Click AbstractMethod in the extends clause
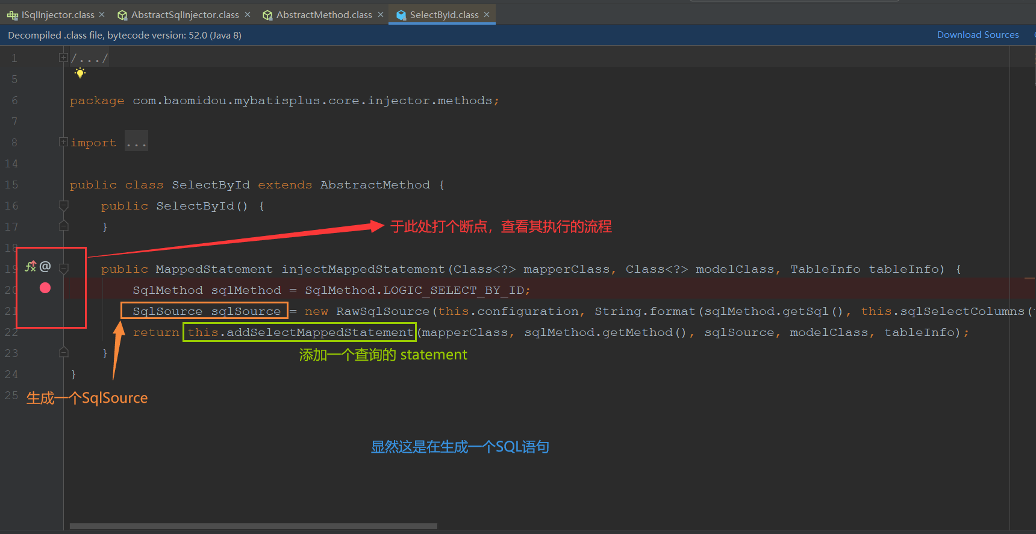Screen dimensions: 1036x534 [375, 185]
